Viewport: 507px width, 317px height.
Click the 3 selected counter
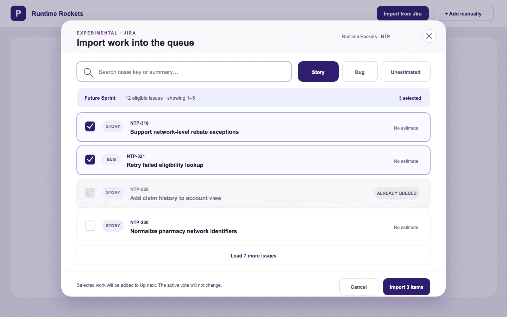tap(410, 98)
